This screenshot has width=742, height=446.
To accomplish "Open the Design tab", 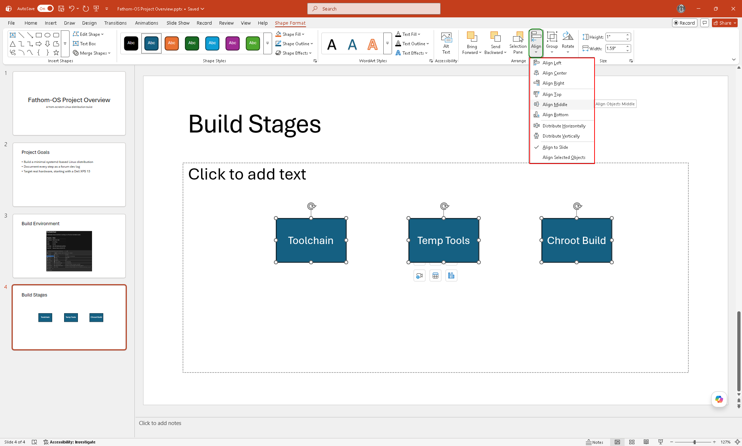I will [x=89, y=23].
